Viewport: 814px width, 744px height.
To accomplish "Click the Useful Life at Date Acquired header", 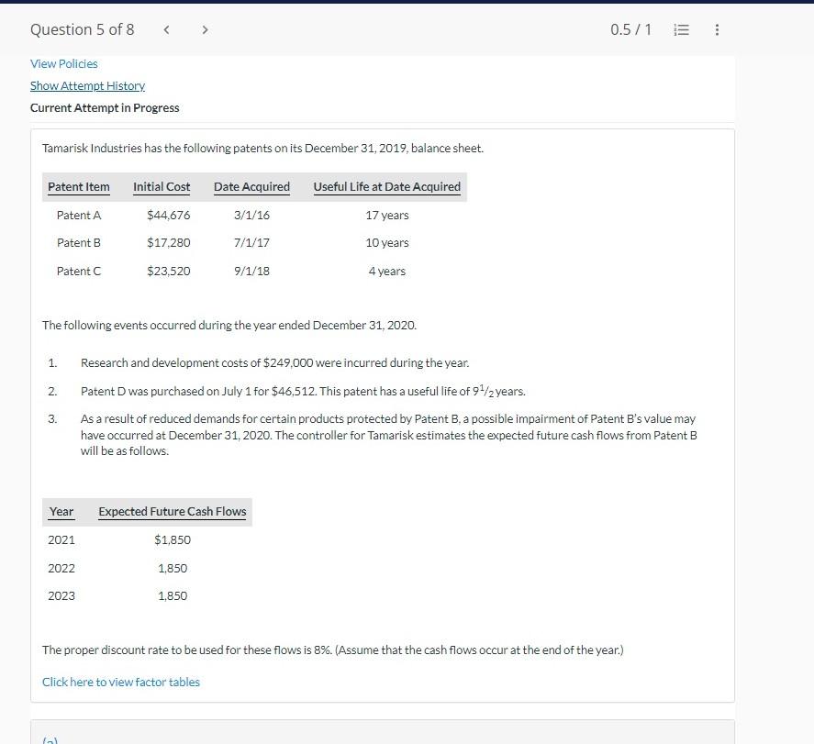I will pos(386,187).
